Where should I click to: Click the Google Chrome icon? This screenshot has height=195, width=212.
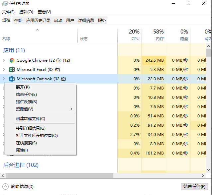coord(12,60)
